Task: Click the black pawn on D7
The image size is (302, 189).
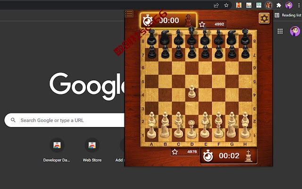Action: click(x=192, y=52)
